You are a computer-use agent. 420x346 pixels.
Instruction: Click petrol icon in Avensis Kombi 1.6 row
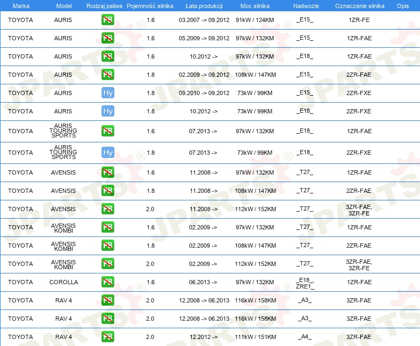pyautogui.click(x=107, y=227)
